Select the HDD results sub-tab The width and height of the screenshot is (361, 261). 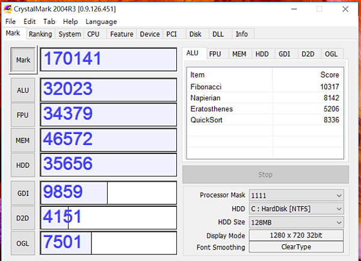coord(262,54)
